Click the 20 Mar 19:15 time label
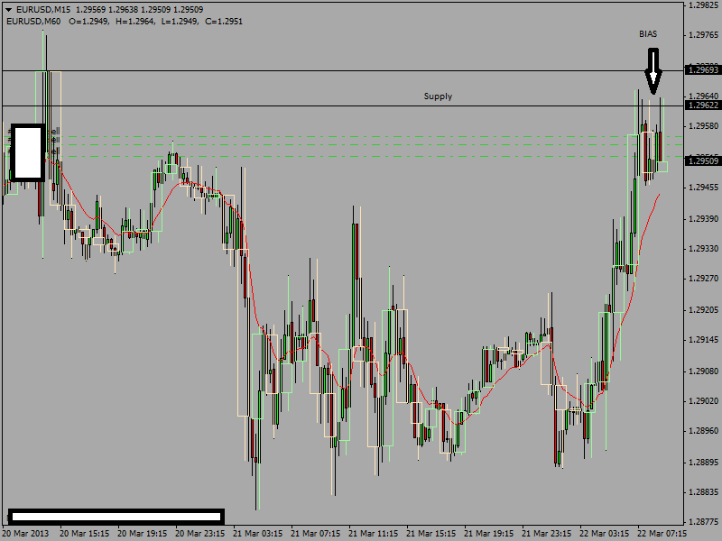Screen dimensions: 722x541 (142, 534)
